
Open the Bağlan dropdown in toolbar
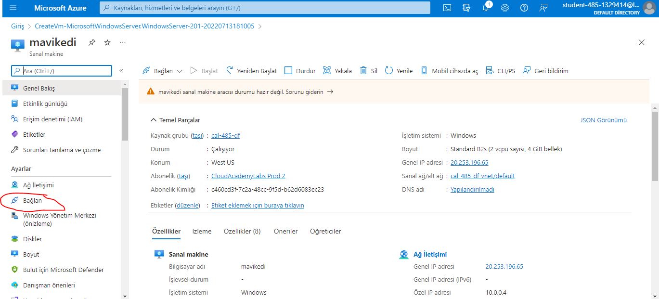click(x=163, y=71)
